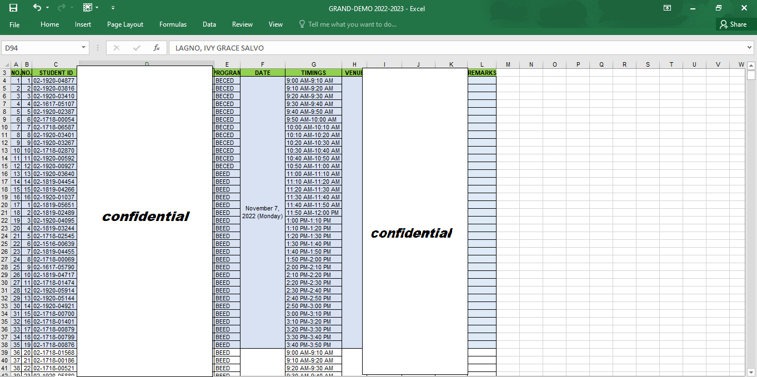Click the TIMINGS header cell

coord(314,73)
